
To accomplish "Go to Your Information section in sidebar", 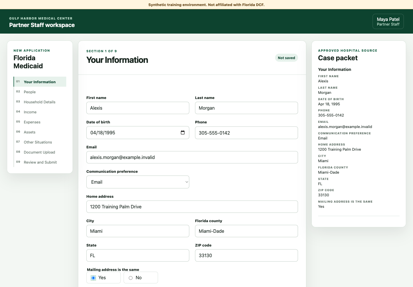I will pyautogui.click(x=40, y=82).
